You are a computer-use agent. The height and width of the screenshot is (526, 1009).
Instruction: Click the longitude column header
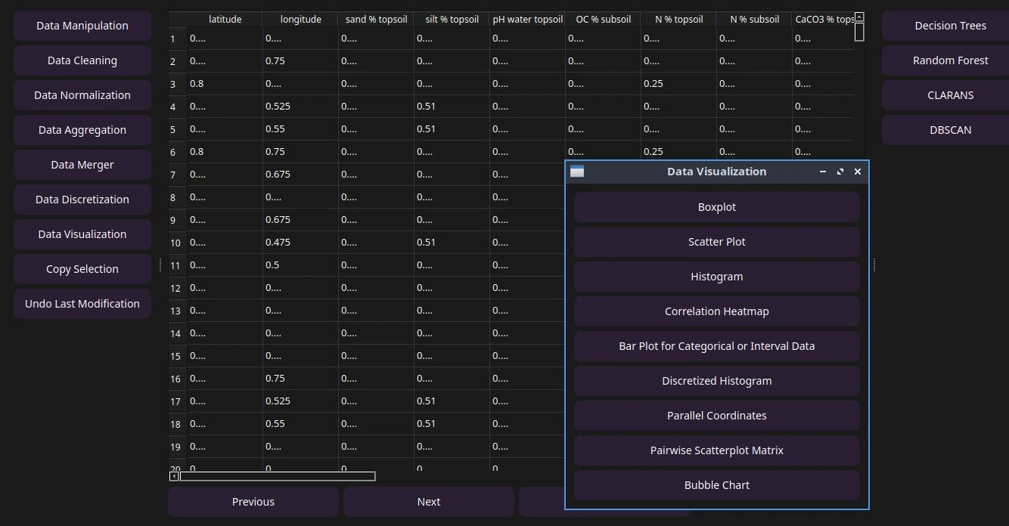[300, 19]
